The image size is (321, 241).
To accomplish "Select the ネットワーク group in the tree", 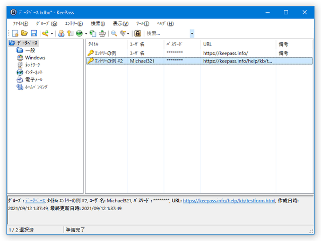I will click(32, 65).
